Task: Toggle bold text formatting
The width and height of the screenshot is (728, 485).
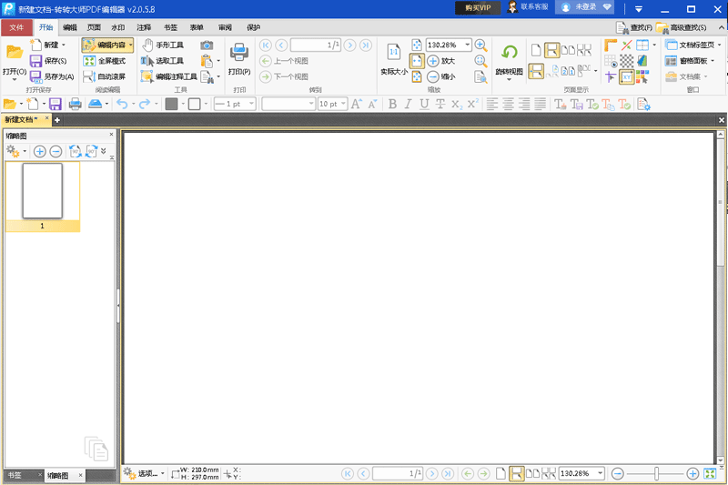Action: (393, 104)
